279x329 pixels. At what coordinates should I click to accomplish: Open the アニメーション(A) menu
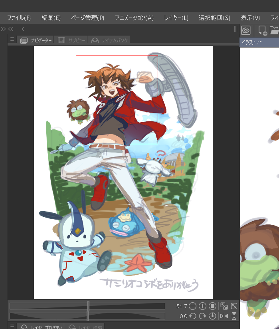[x=134, y=18]
